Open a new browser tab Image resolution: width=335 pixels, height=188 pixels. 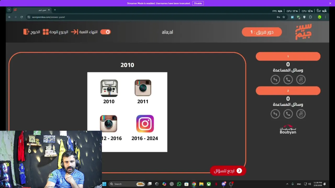[55, 10]
